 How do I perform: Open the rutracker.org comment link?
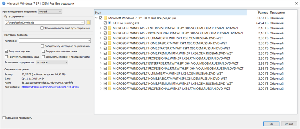[x=50, y=87]
